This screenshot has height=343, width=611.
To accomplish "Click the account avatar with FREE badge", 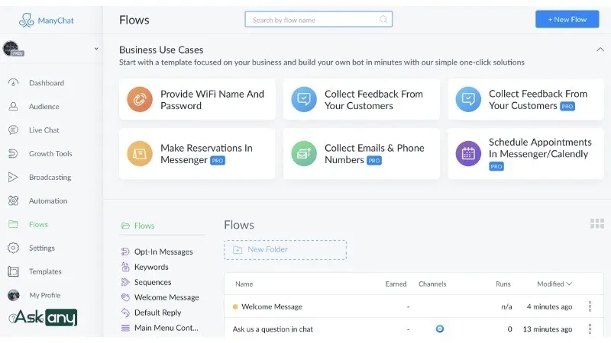I will (x=12, y=49).
